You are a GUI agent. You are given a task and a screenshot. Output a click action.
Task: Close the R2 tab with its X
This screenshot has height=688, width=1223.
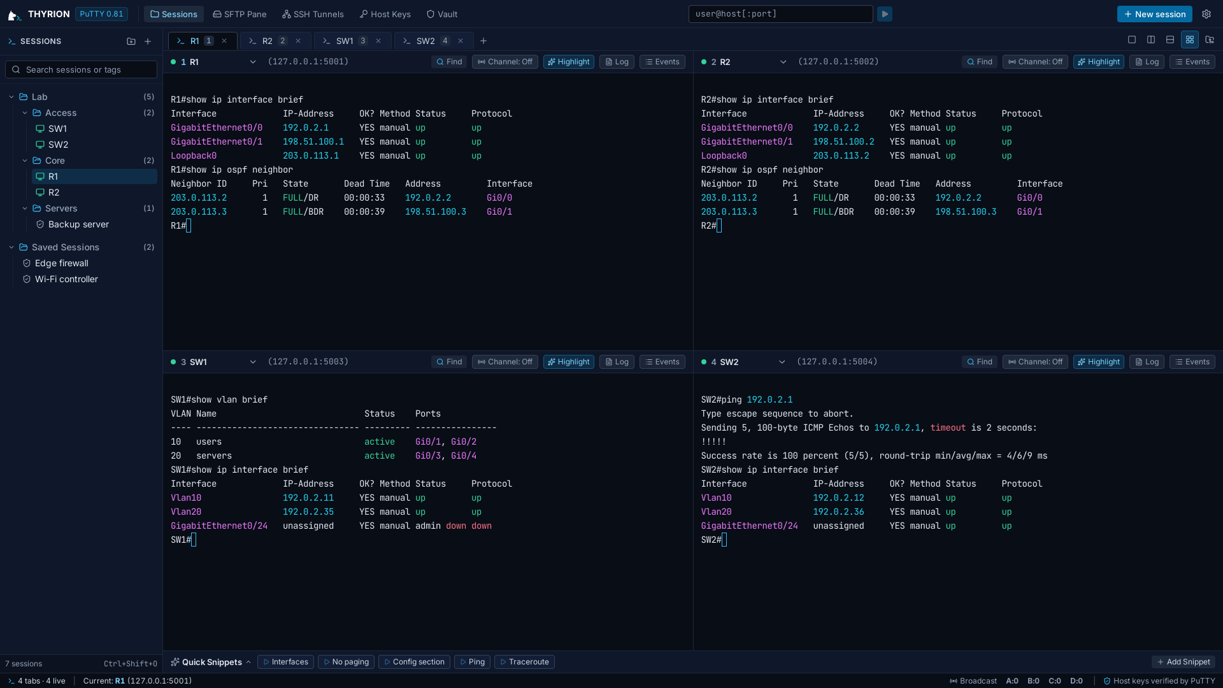click(x=298, y=41)
